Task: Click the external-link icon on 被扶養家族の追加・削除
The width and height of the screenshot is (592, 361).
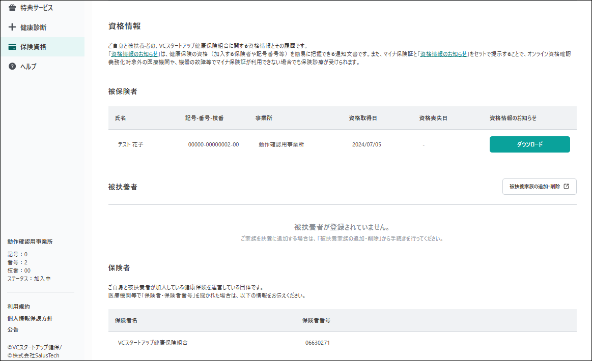Action: point(567,187)
